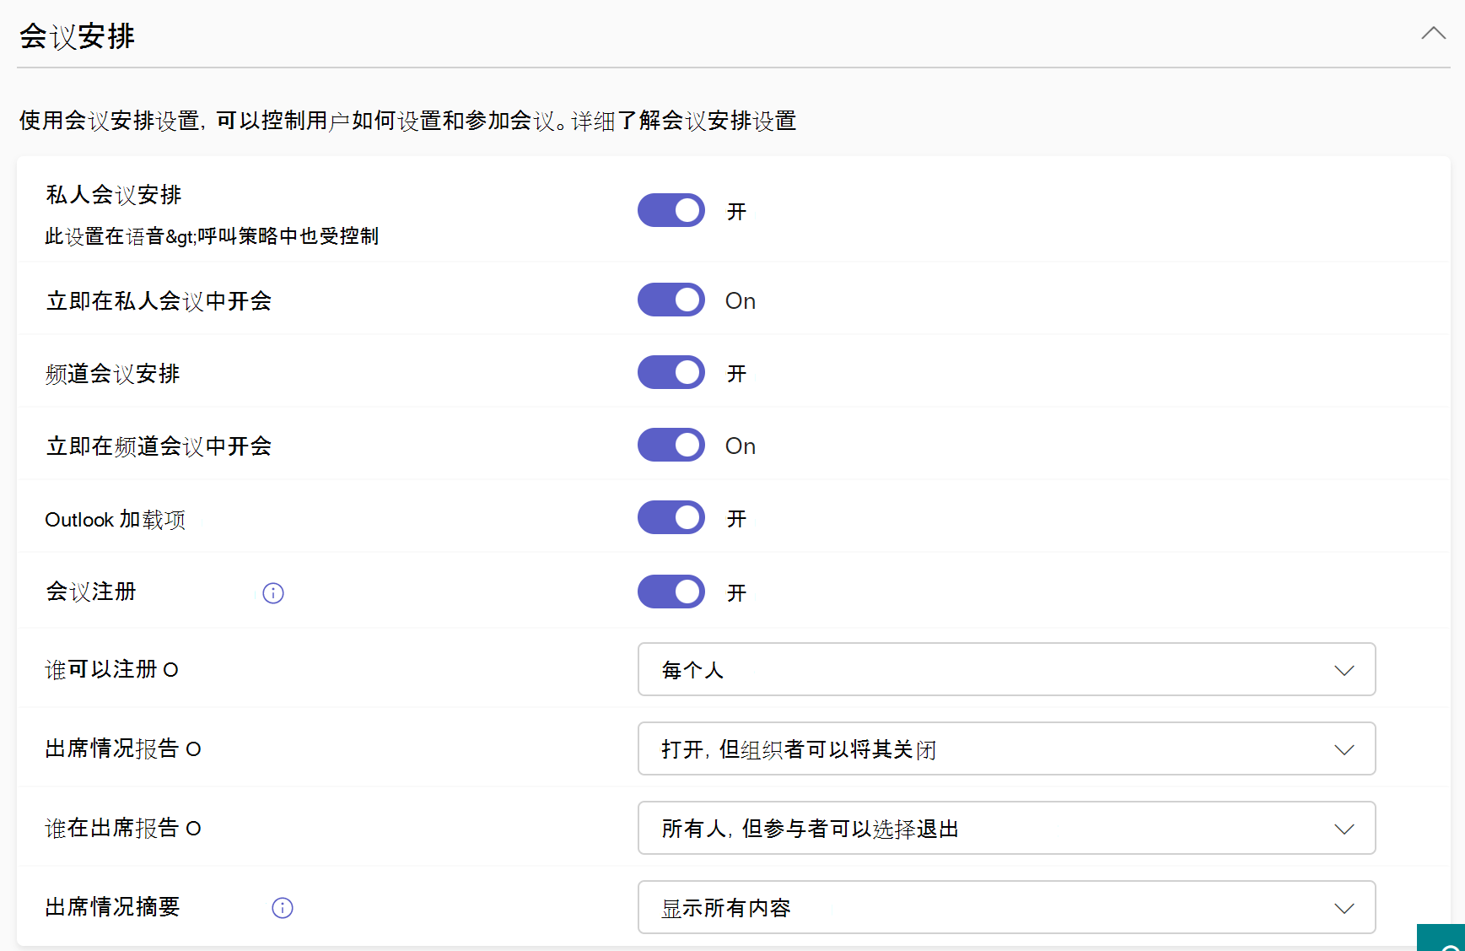Click the 出席情况摘要 label
The height and width of the screenshot is (951, 1465).
point(112,907)
